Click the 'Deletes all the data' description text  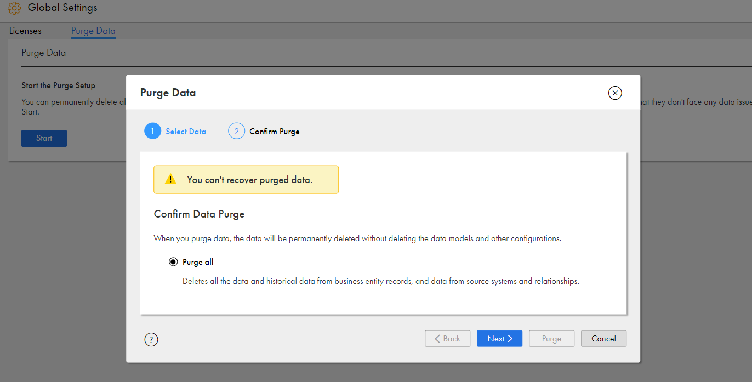pyautogui.click(x=380, y=281)
